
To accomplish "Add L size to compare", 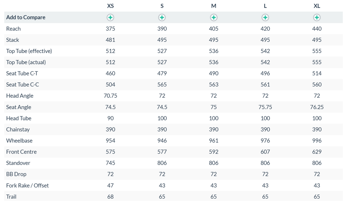I will pos(265,18).
